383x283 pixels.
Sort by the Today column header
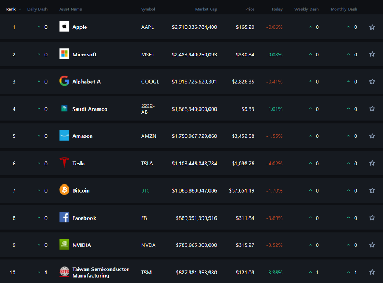(277, 9)
